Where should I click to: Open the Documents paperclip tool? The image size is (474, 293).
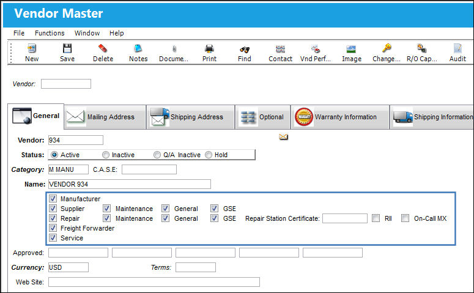174,49
